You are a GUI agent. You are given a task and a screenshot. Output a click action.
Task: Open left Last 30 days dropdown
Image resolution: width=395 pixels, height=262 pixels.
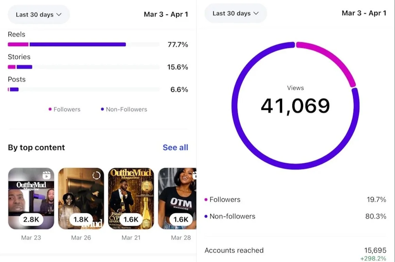[x=39, y=15]
